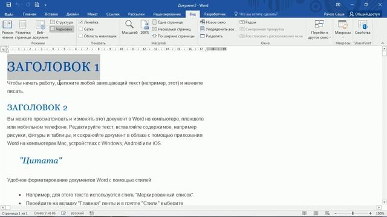The height and width of the screenshot is (217, 387).
Task: Expand Quick Access toolbar customization arrow
Action: pos(45,5)
